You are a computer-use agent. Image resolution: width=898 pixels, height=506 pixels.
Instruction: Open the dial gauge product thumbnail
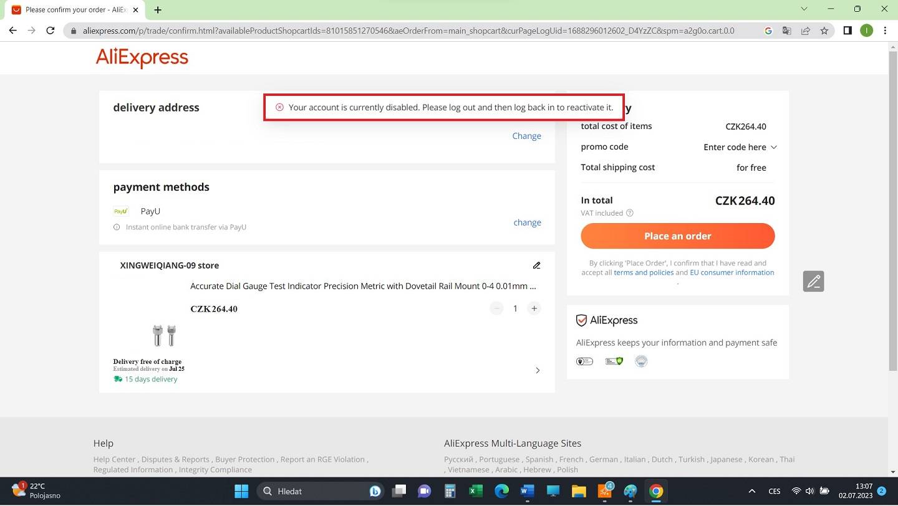click(x=165, y=335)
